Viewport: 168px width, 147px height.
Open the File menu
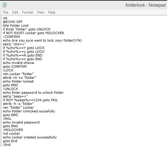(6, 12)
